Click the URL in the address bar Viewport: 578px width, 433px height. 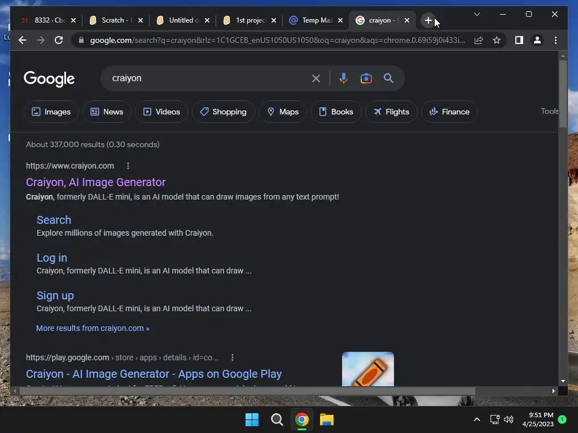(x=277, y=40)
